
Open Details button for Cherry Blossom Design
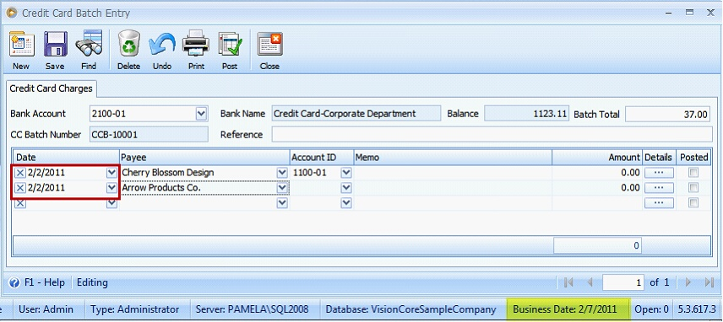click(659, 173)
